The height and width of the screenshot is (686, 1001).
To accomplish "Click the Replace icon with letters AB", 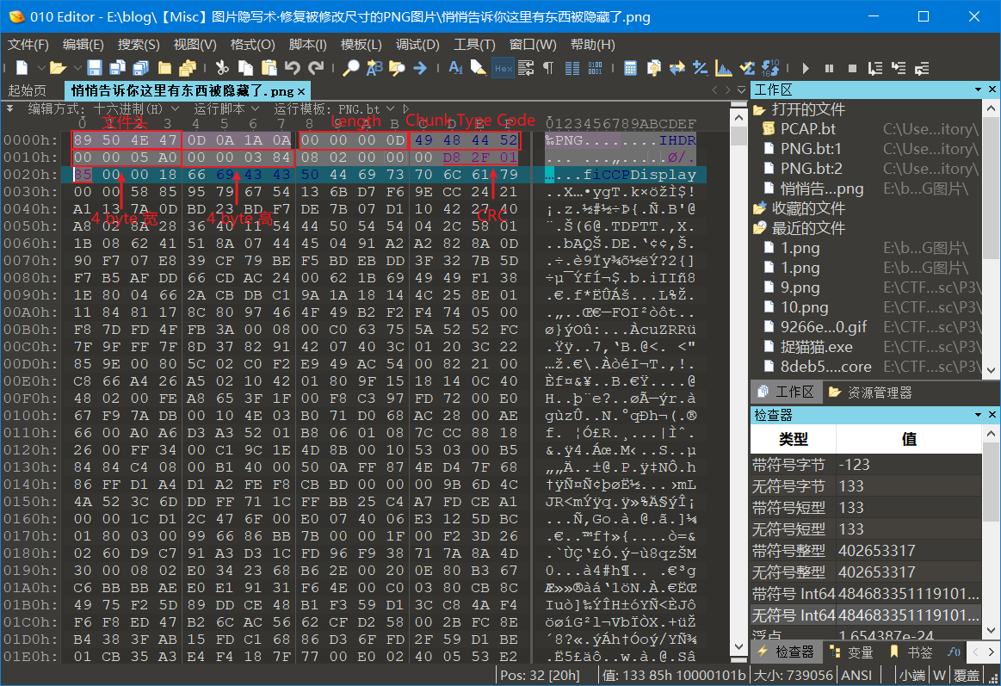I will click(x=374, y=68).
